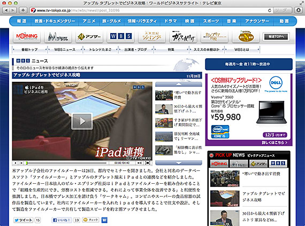Open the 未来世紀ジパング program logo
Screen dimensions: 305x226
[x=152, y=36]
